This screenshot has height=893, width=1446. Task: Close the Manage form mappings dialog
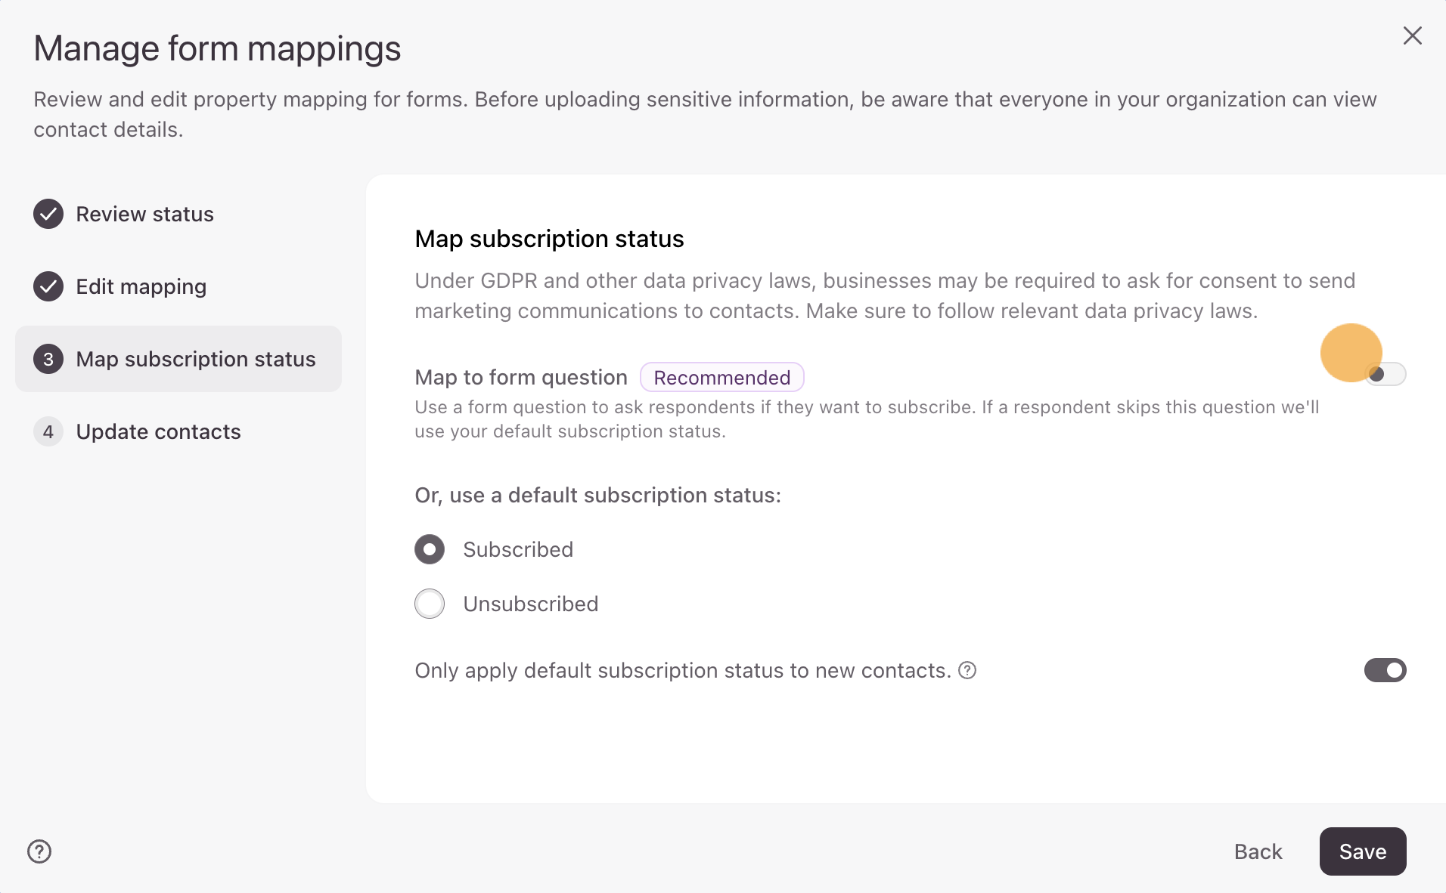[1412, 36]
